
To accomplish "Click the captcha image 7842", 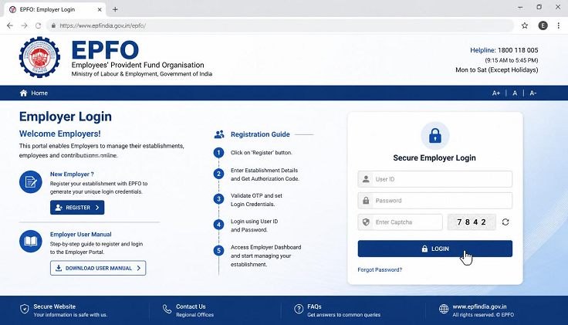I will (472, 222).
